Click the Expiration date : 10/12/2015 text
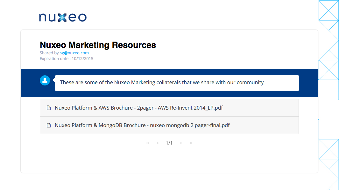 tap(67, 59)
